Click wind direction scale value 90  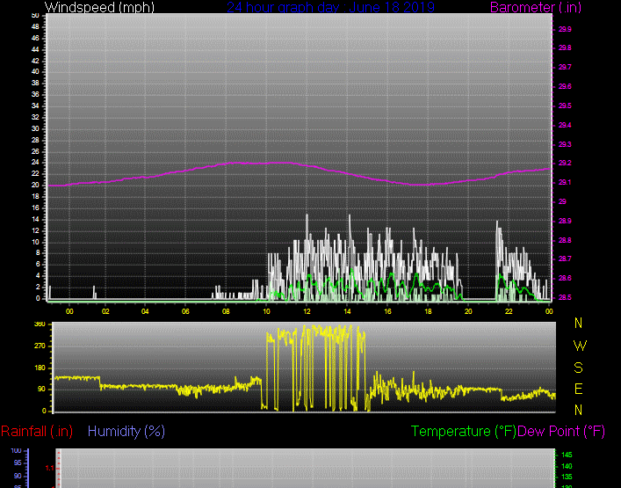[x=41, y=390]
